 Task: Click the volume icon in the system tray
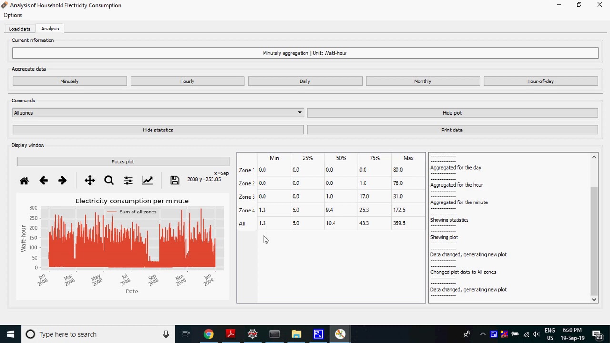point(536,334)
